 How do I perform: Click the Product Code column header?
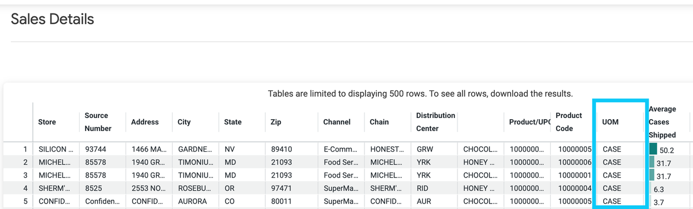[568, 122]
